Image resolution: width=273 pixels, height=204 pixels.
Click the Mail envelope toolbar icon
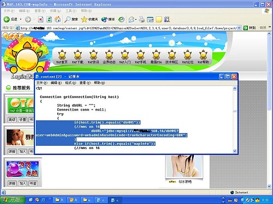pos(132,19)
